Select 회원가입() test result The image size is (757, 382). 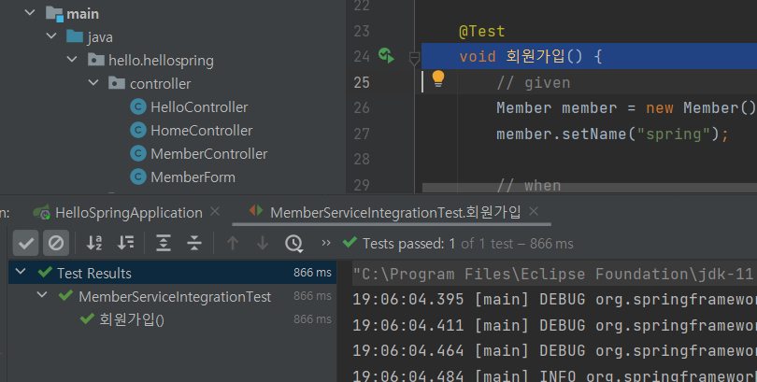click(172, 319)
